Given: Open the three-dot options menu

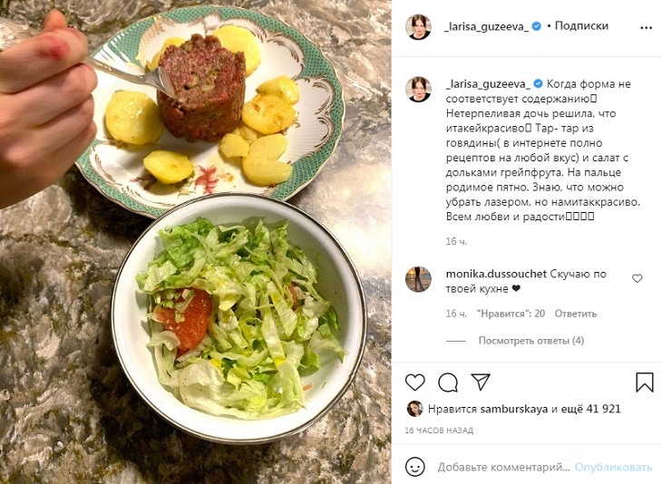Looking at the screenshot, I should pyautogui.click(x=646, y=28).
